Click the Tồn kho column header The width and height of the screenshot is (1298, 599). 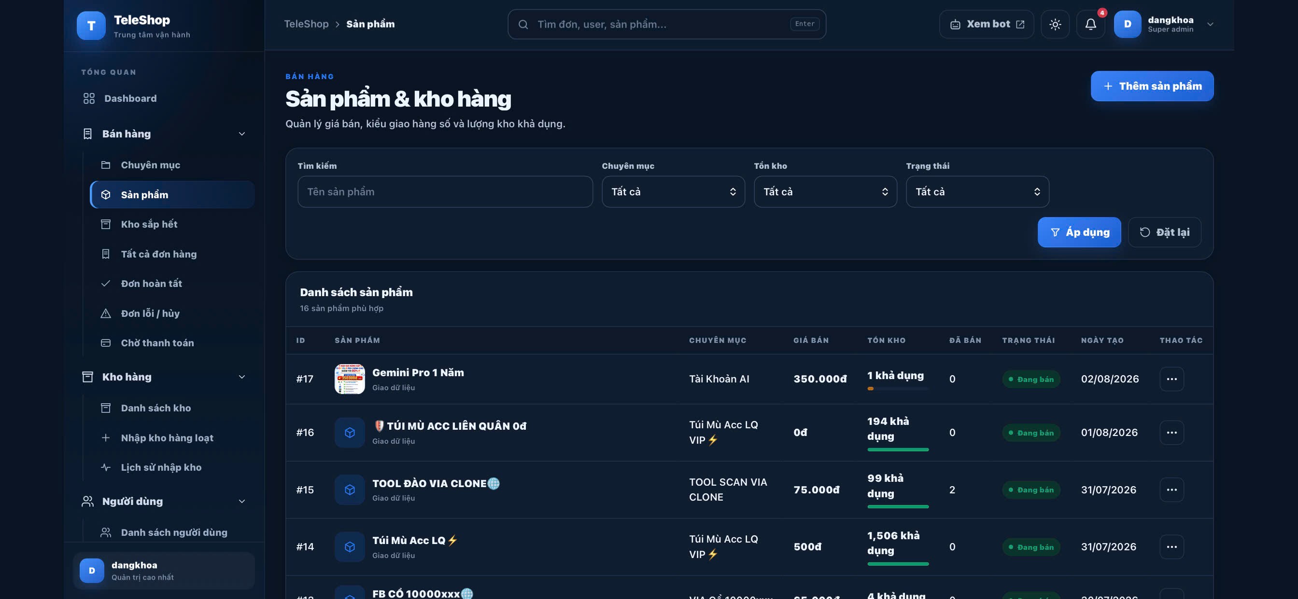[x=886, y=341]
